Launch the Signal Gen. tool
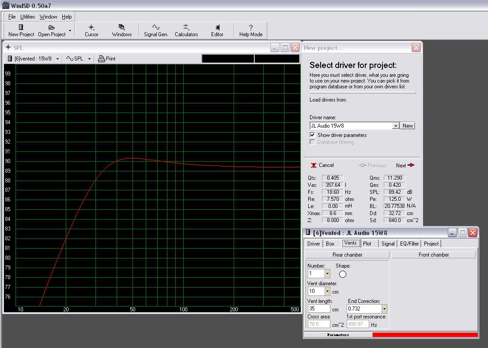The height and width of the screenshot is (348, 488). click(x=156, y=27)
